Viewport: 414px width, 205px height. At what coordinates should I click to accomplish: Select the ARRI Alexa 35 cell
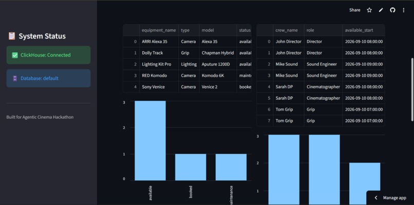coord(159,42)
